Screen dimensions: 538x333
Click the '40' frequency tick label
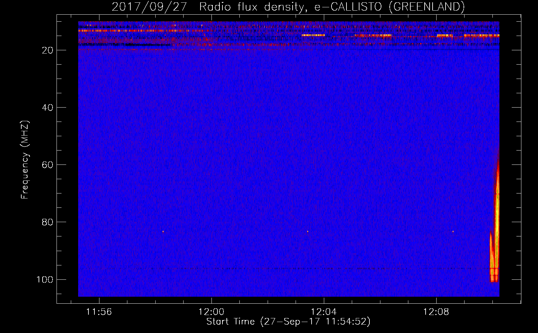click(x=48, y=108)
